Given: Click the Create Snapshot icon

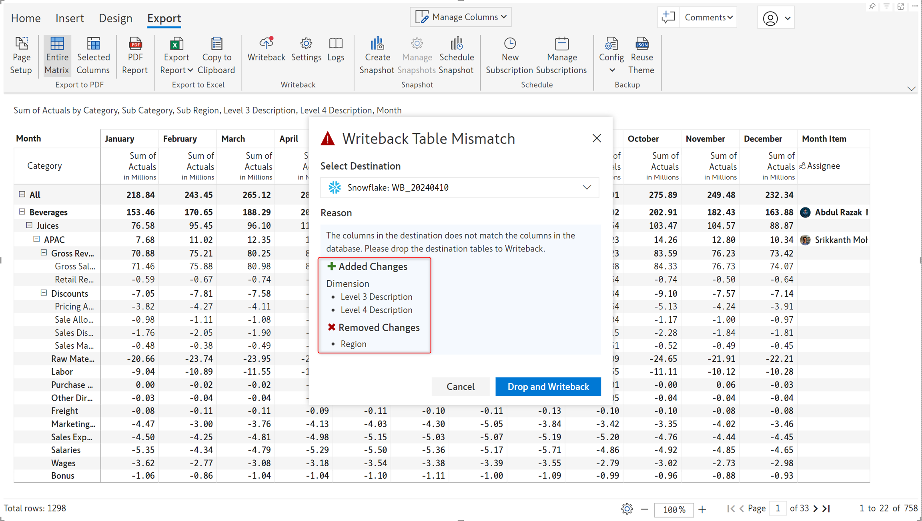Looking at the screenshot, I should [377, 44].
